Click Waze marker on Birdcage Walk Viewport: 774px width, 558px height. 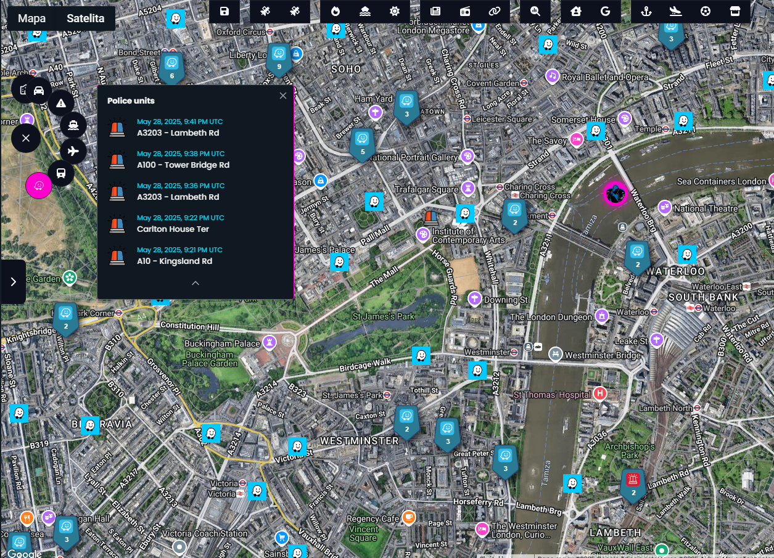[x=421, y=355]
